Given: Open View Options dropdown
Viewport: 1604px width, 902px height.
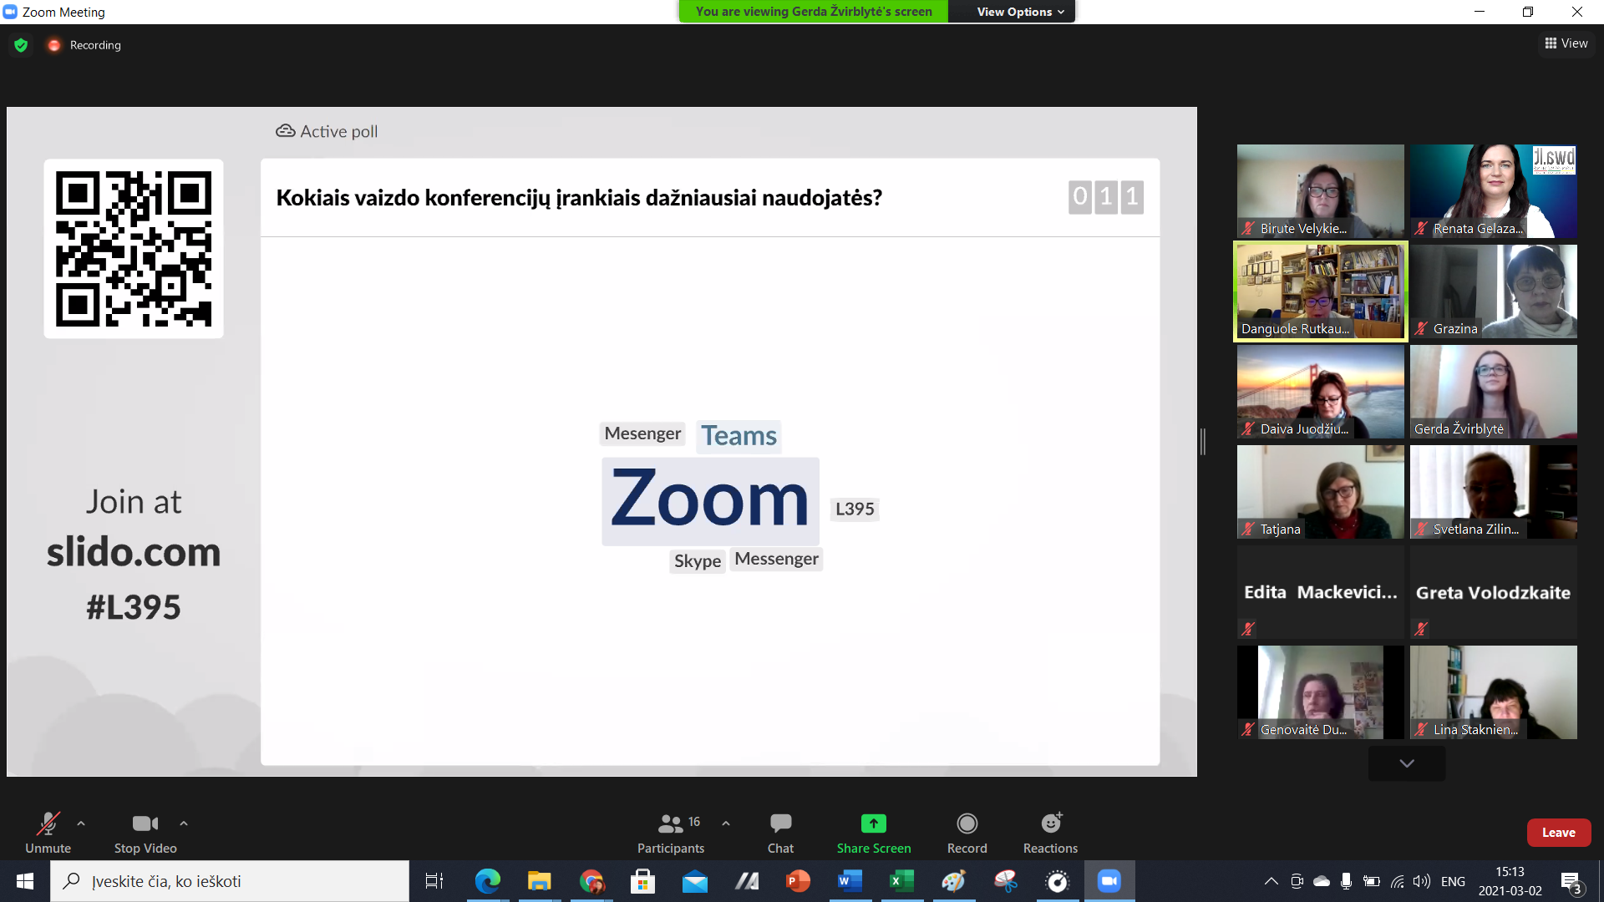Looking at the screenshot, I should [x=1020, y=12].
